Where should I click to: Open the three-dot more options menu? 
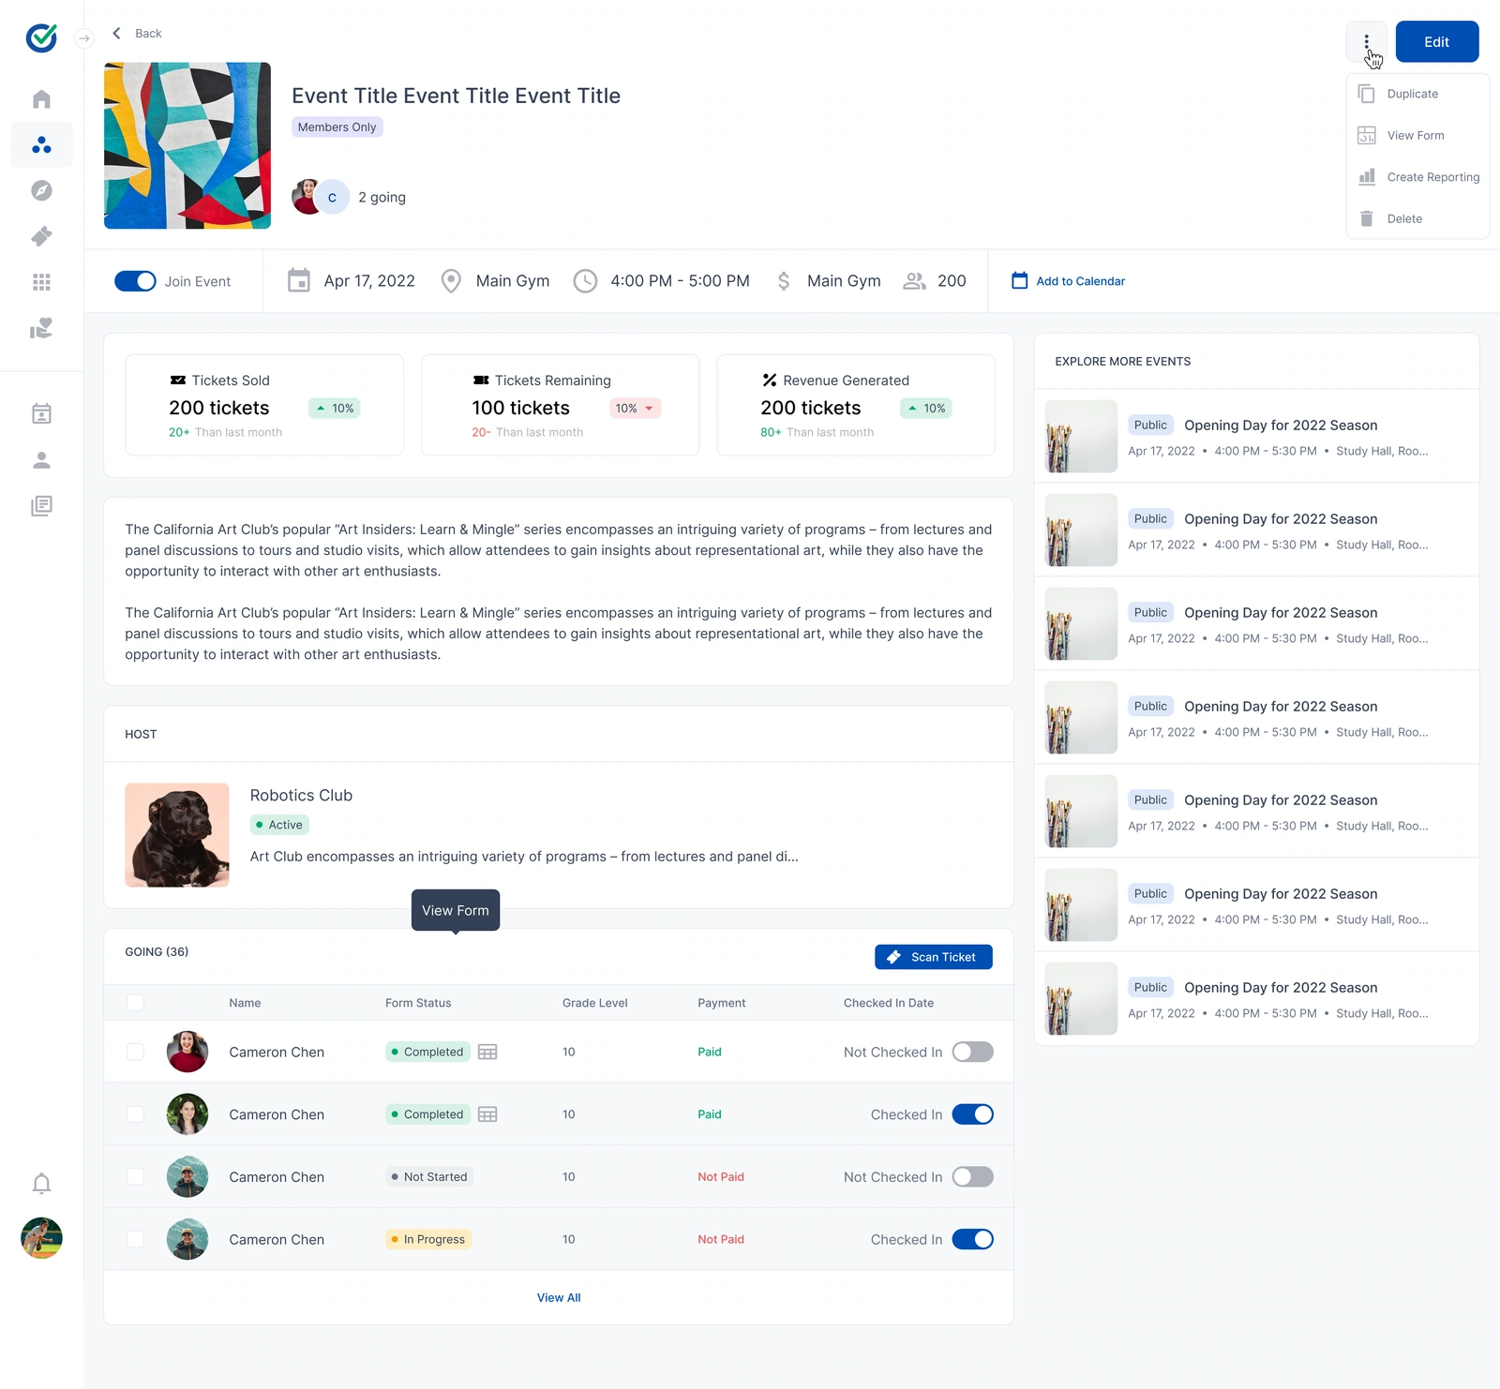(x=1367, y=41)
